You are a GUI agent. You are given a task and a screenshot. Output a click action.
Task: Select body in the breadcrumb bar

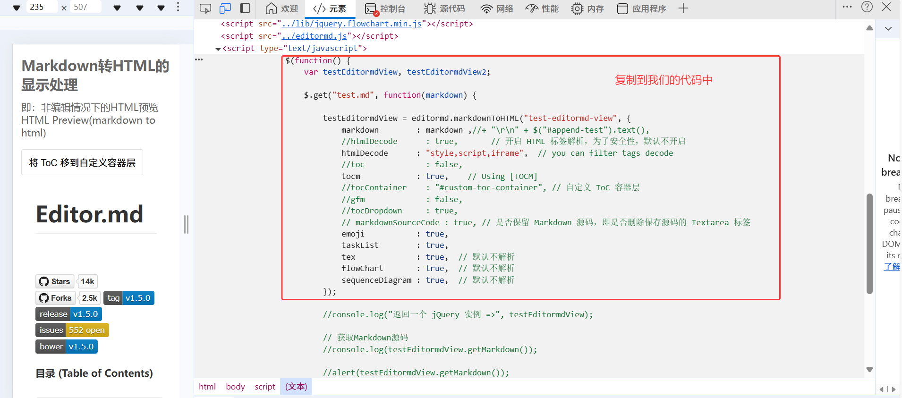pos(235,387)
